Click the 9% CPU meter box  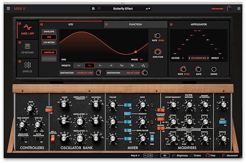point(165,156)
